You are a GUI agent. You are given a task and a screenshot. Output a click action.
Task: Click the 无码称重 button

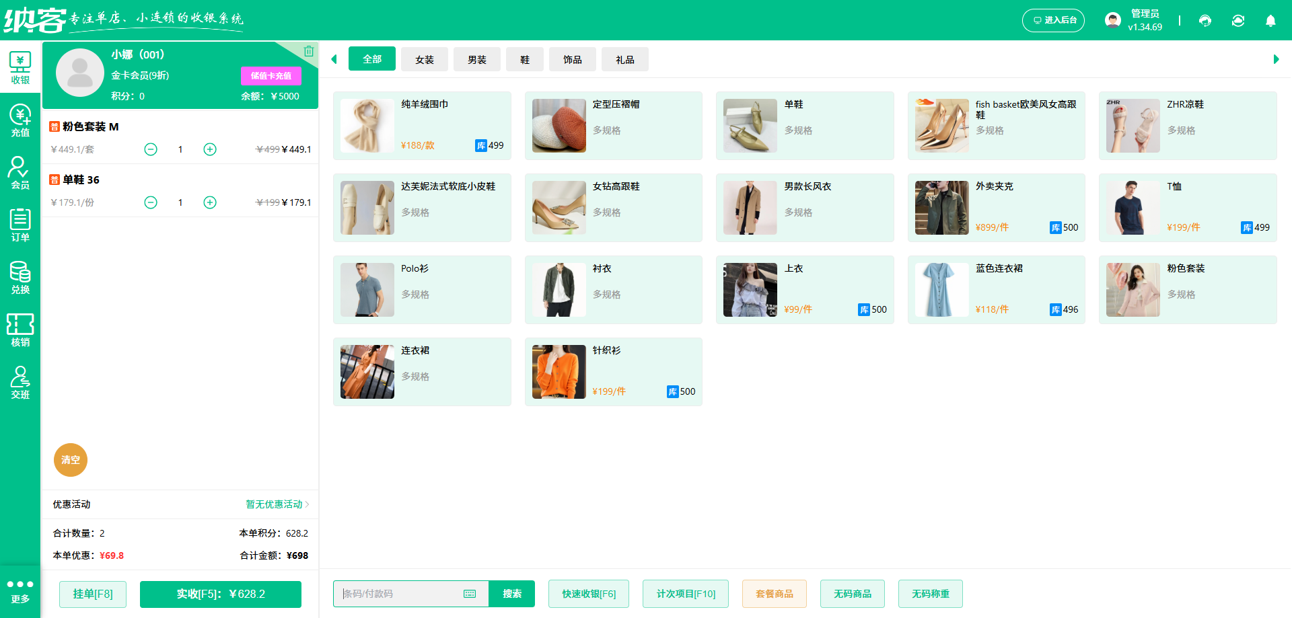coord(931,594)
